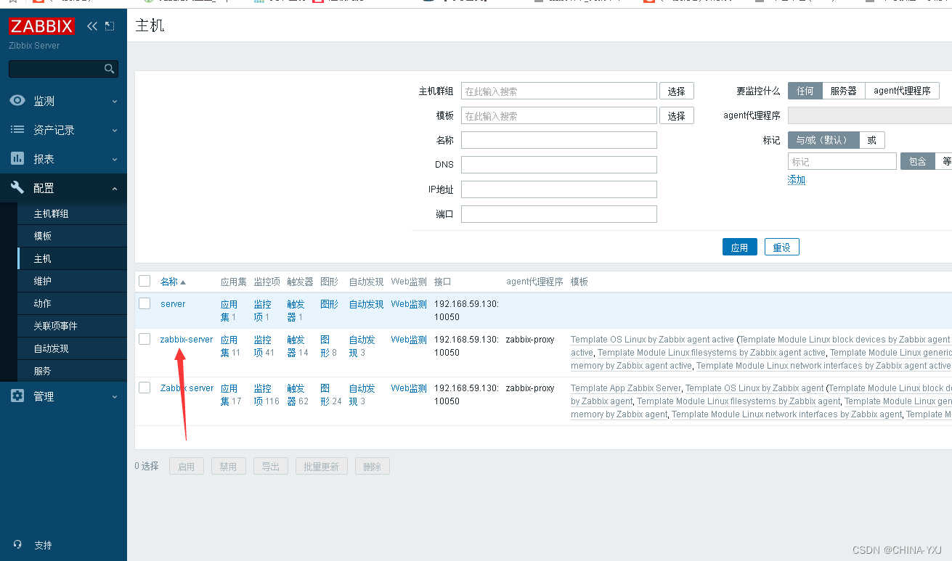
Task: Click the ZABBIX logo
Action: coord(41,26)
